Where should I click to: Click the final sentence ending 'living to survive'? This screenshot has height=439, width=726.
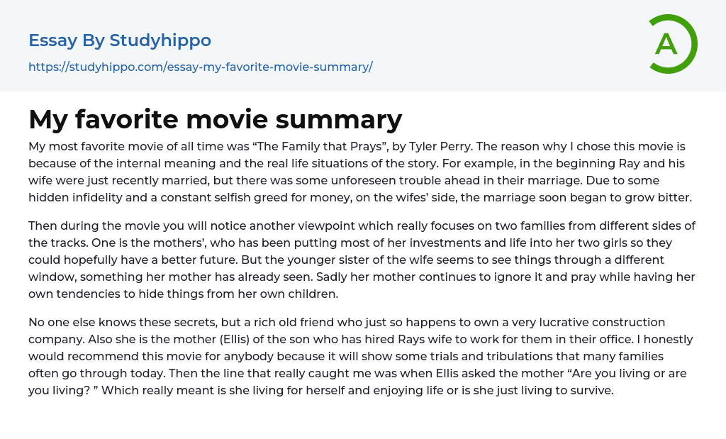(x=425, y=390)
